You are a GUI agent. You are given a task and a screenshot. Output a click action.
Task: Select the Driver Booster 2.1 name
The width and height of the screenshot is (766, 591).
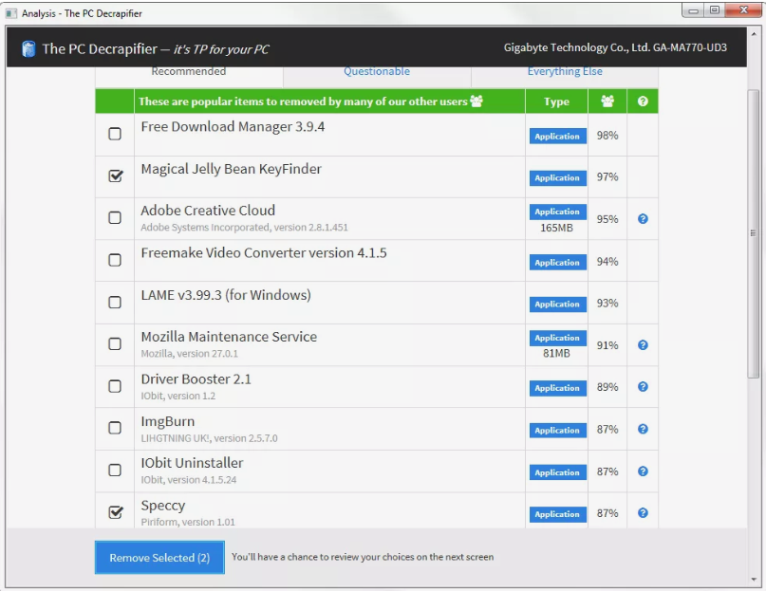tap(196, 379)
